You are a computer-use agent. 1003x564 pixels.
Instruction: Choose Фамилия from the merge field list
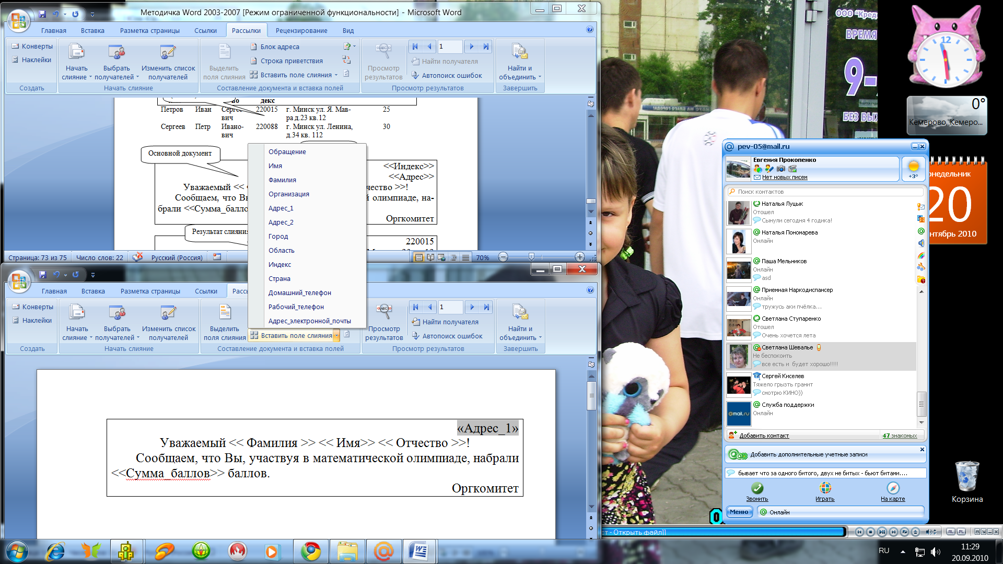click(282, 180)
